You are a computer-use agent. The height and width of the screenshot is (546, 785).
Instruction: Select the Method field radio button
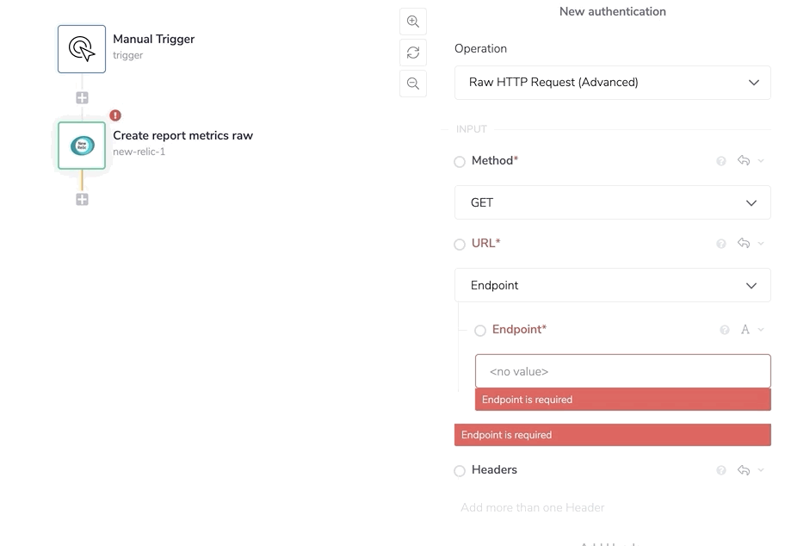point(460,161)
